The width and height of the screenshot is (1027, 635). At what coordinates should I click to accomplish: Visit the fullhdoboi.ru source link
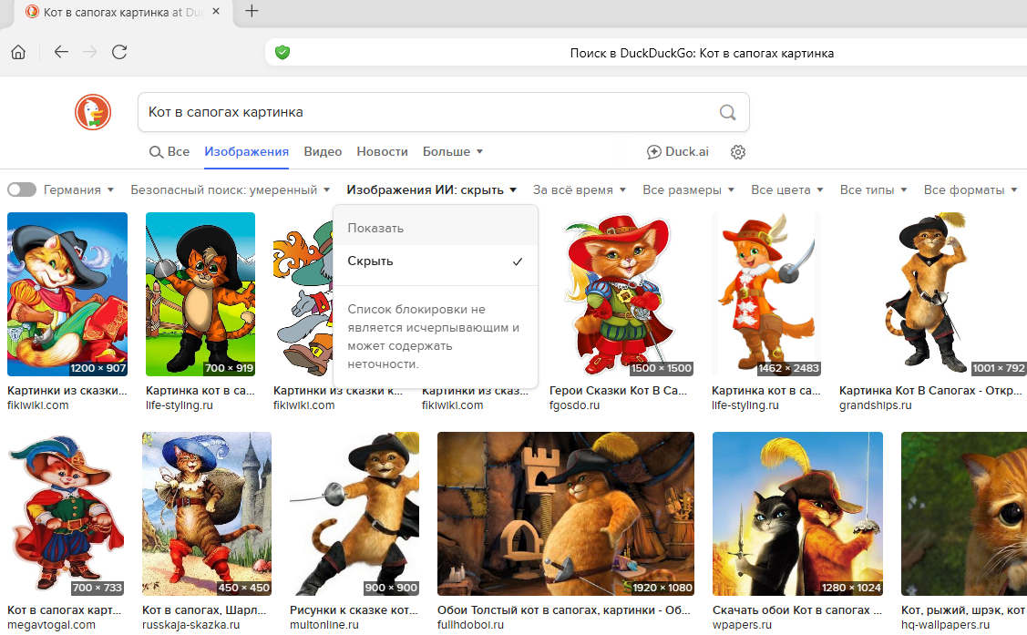[x=470, y=625]
